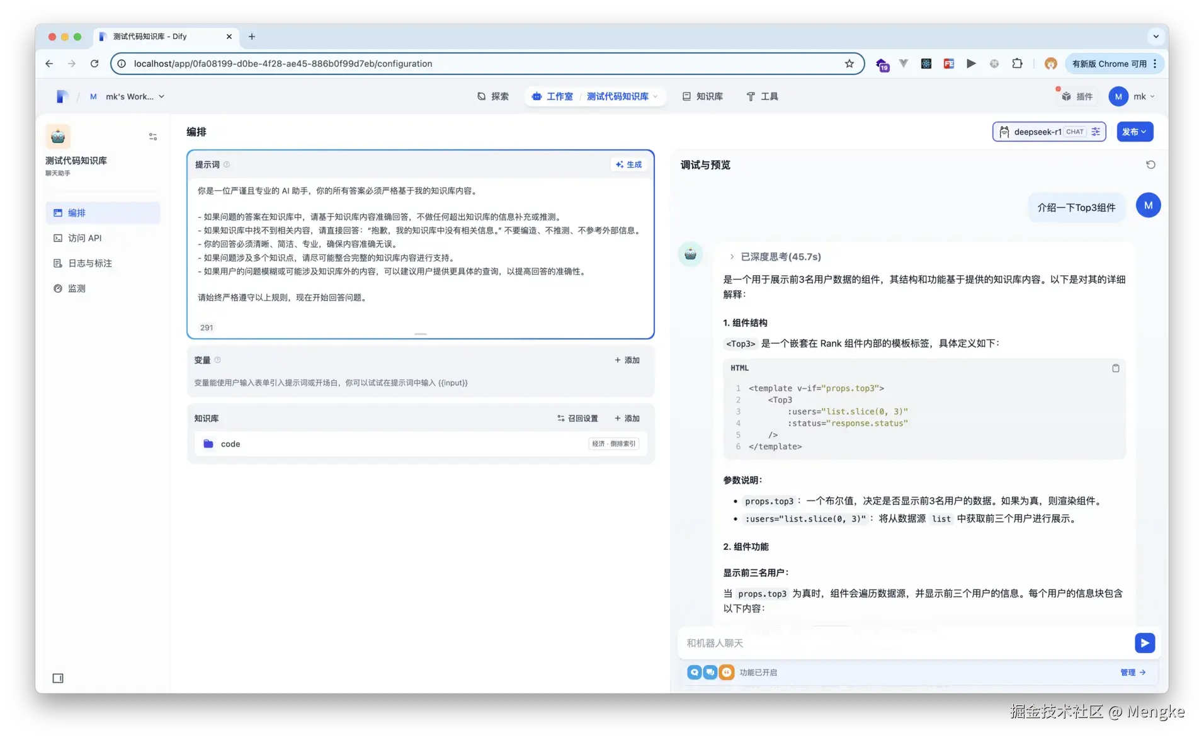The width and height of the screenshot is (1204, 740).
Task: Open Chrome's three-dot menu
Action: (1155, 64)
